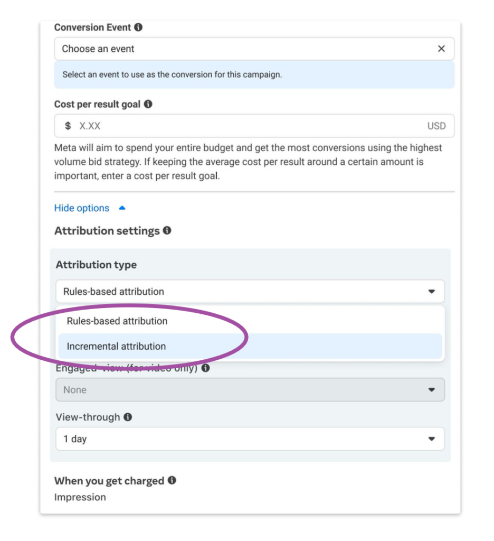Clear the Choose an event field
The width and height of the screenshot is (494, 541).
point(442,49)
